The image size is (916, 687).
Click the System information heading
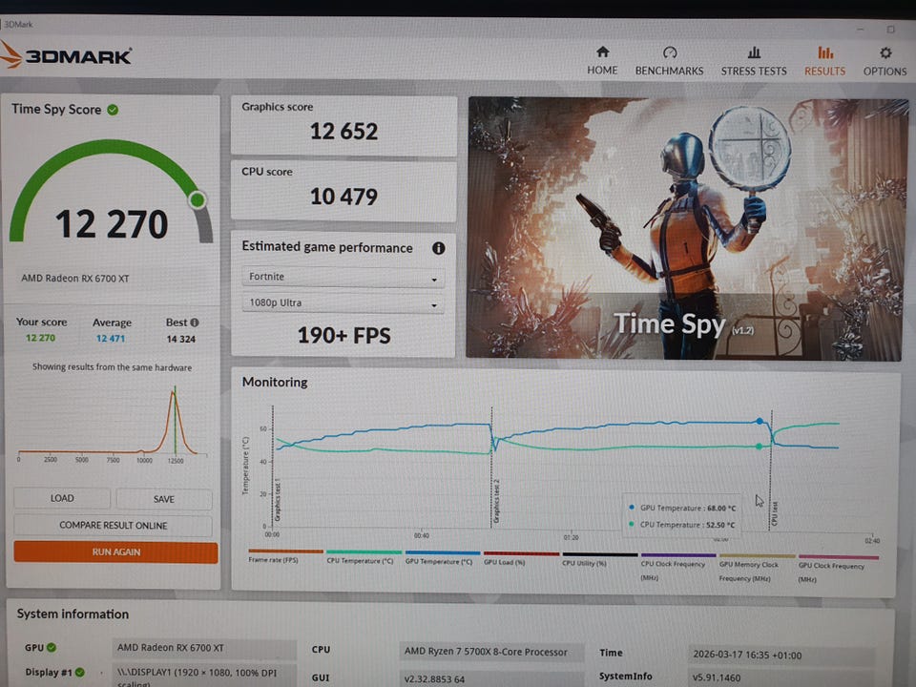coord(73,614)
